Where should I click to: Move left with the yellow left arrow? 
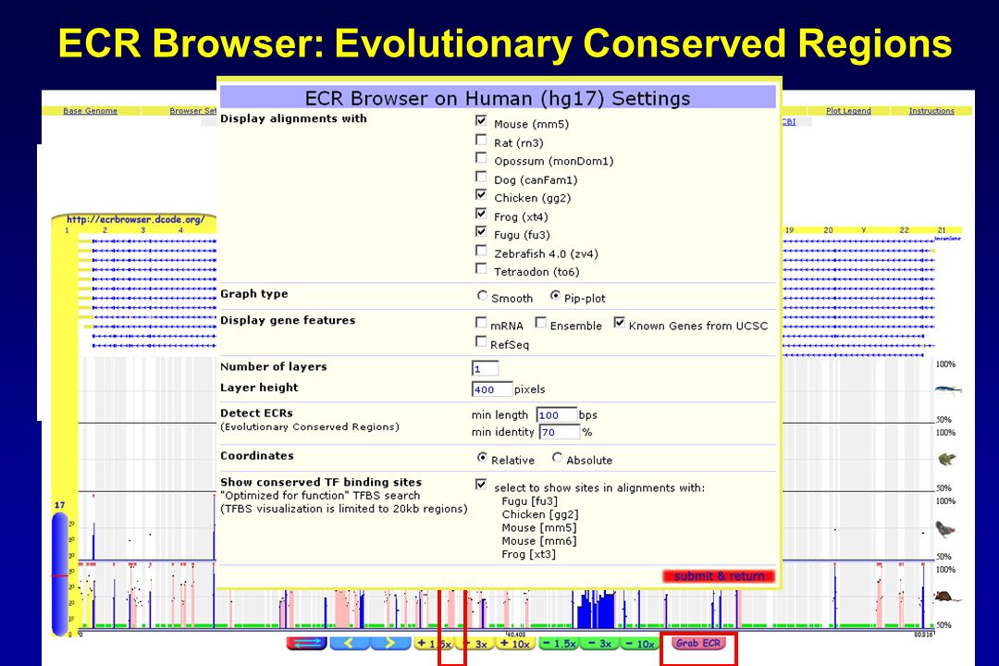click(x=349, y=644)
